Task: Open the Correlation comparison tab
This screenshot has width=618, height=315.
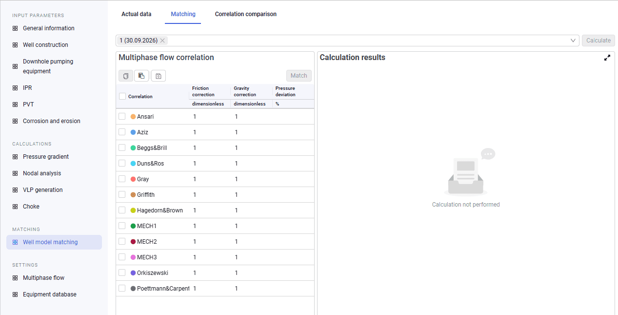Action: click(x=246, y=14)
